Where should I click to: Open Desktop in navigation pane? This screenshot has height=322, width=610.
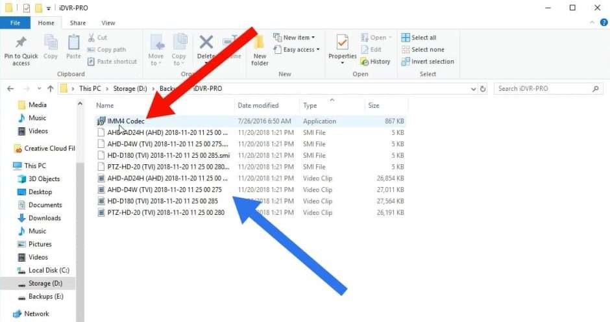34,192
